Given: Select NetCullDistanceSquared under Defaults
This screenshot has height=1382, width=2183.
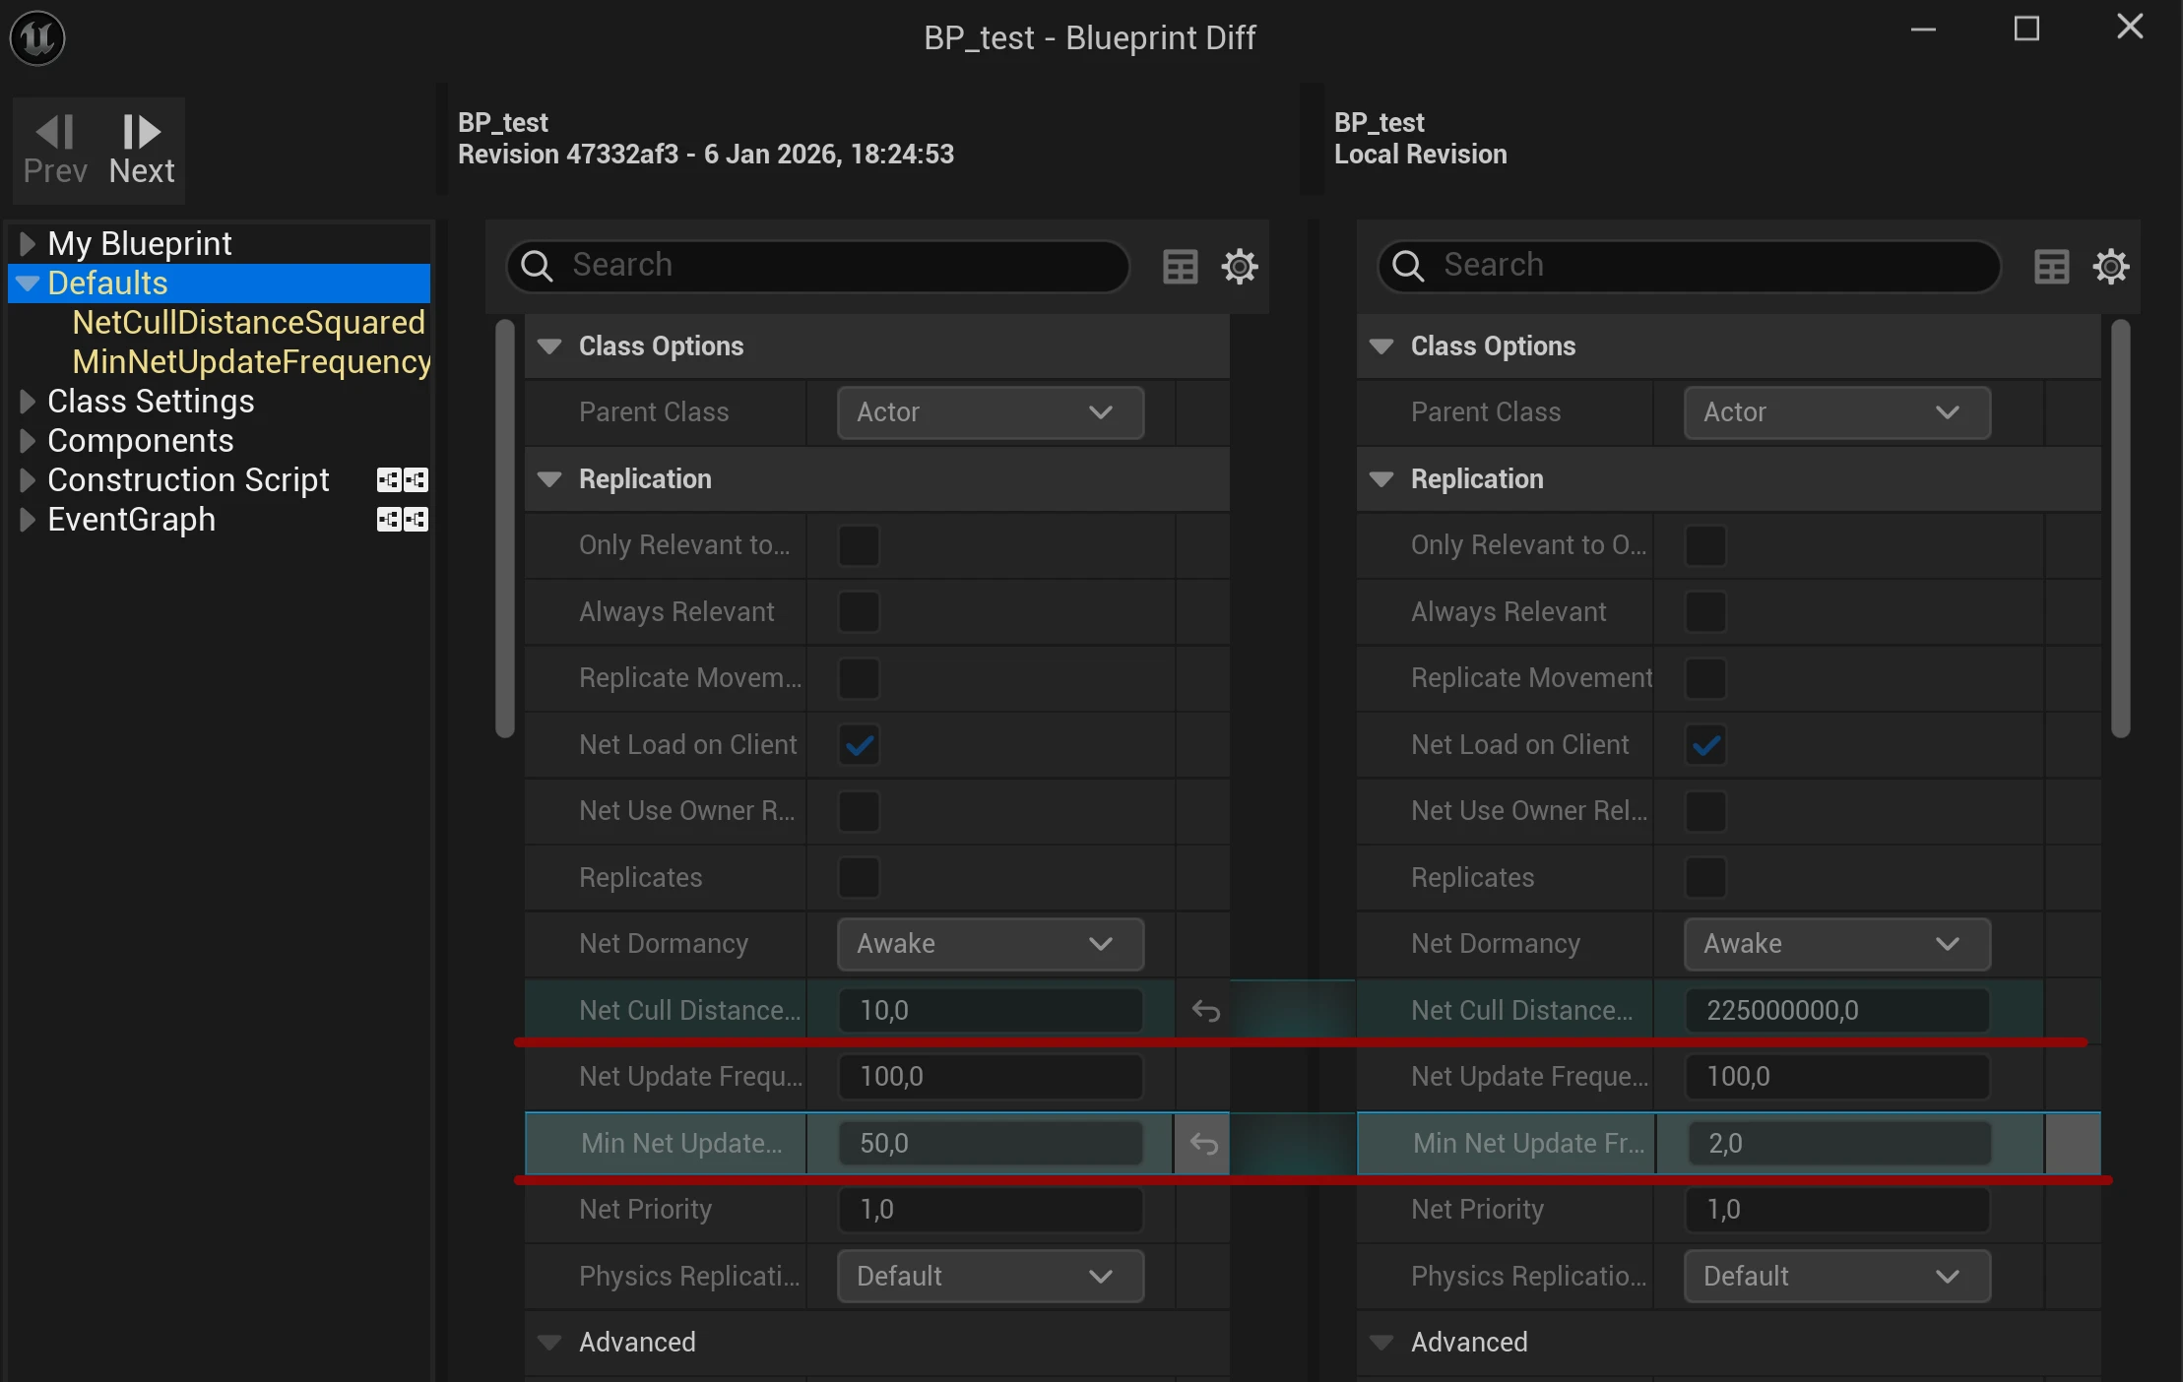Looking at the screenshot, I should [x=248, y=322].
